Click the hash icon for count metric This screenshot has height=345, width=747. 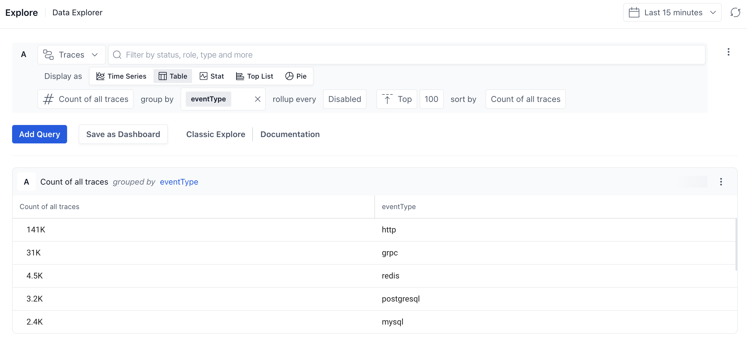[x=48, y=99]
